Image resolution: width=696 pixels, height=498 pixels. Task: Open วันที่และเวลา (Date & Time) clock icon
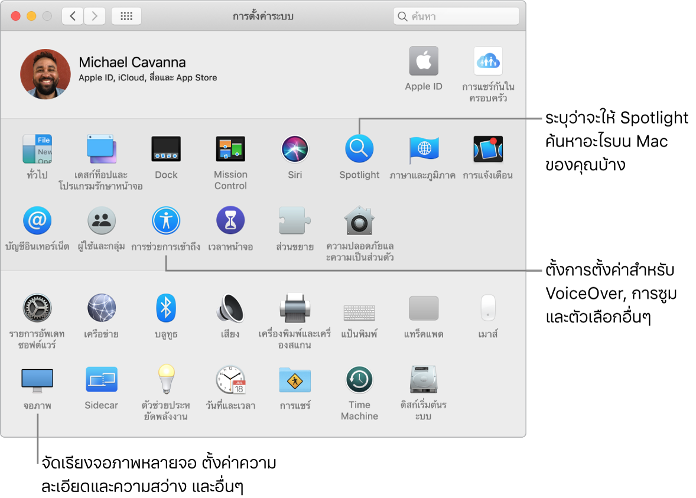230,380
